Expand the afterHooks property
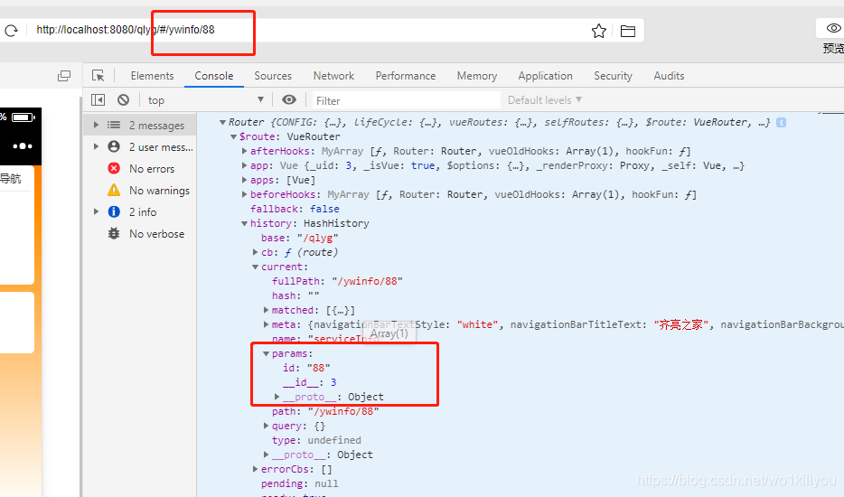Image resolution: width=844 pixels, height=497 pixels. tap(244, 151)
